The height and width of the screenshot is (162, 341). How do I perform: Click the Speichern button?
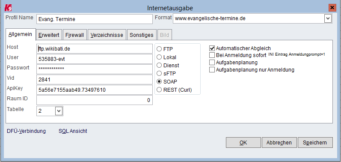tap(315, 143)
